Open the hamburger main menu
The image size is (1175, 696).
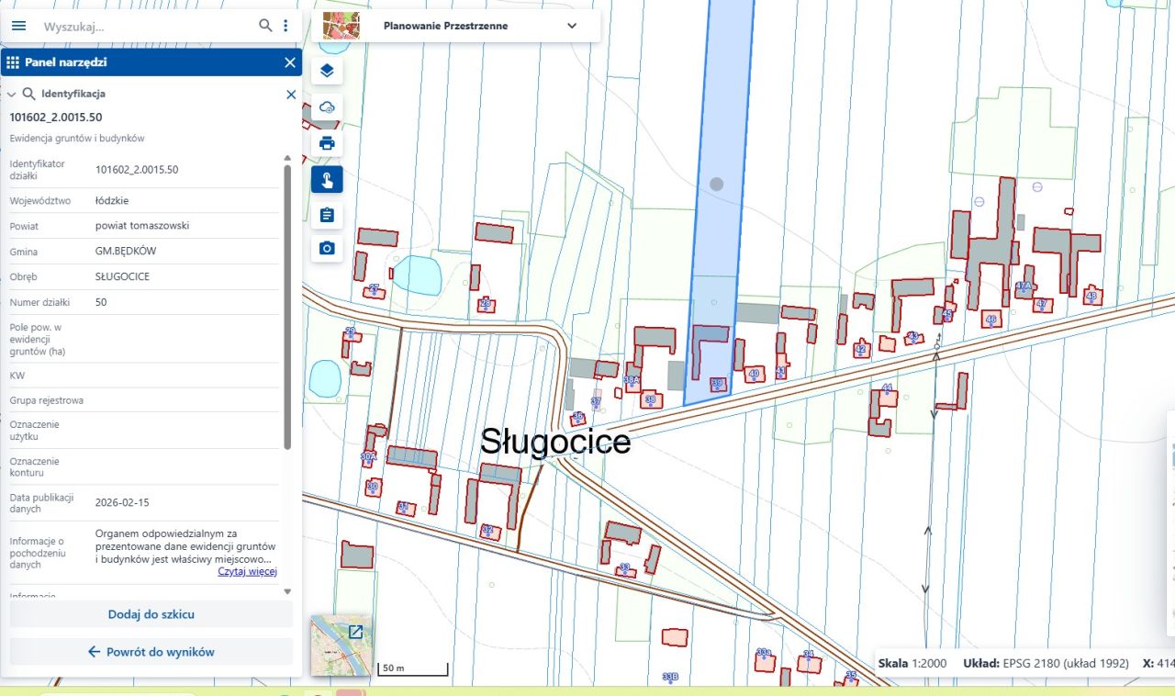(x=18, y=26)
